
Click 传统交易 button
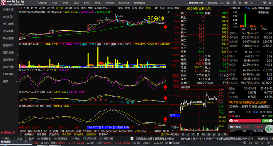pos(213,3)
